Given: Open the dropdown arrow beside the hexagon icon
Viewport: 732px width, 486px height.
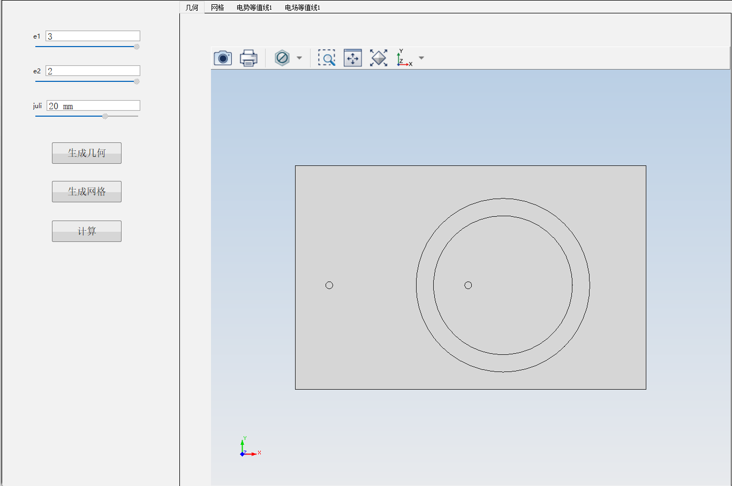Looking at the screenshot, I should pyautogui.click(x=299, y=58).
